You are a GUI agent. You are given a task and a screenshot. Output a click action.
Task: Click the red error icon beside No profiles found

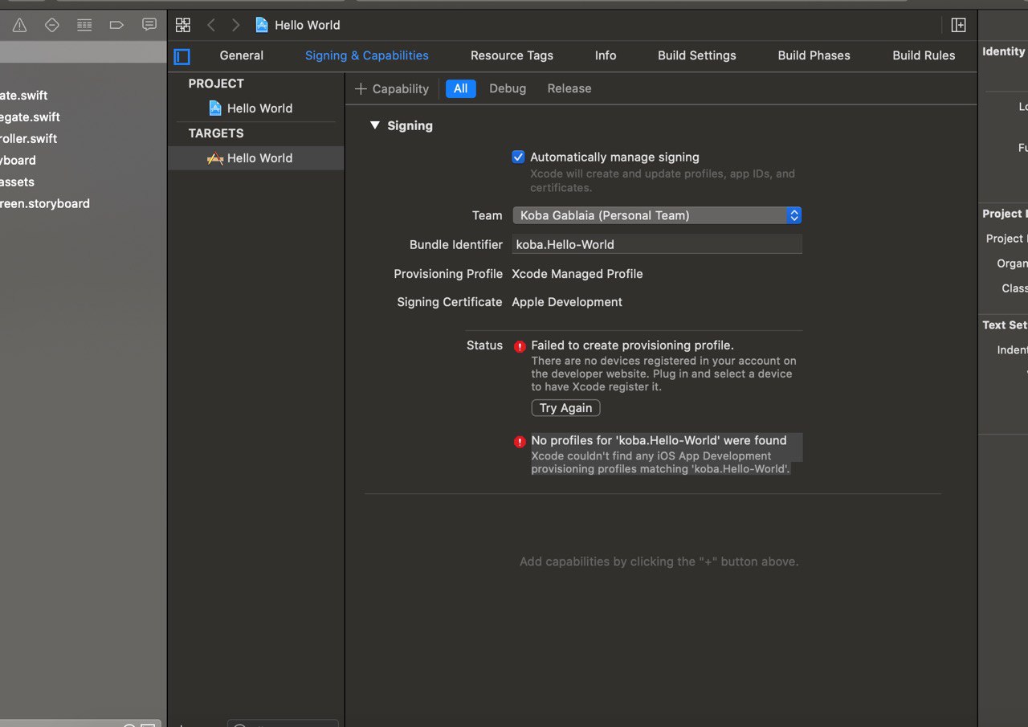pos(520,442)
